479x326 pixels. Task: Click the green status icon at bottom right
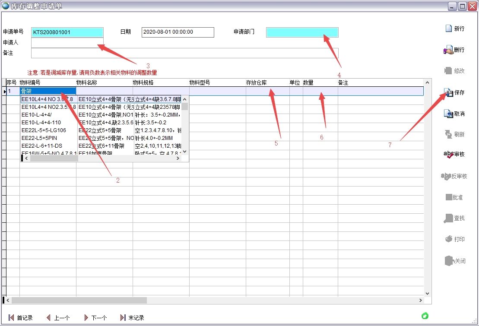(x=425, y=316)
